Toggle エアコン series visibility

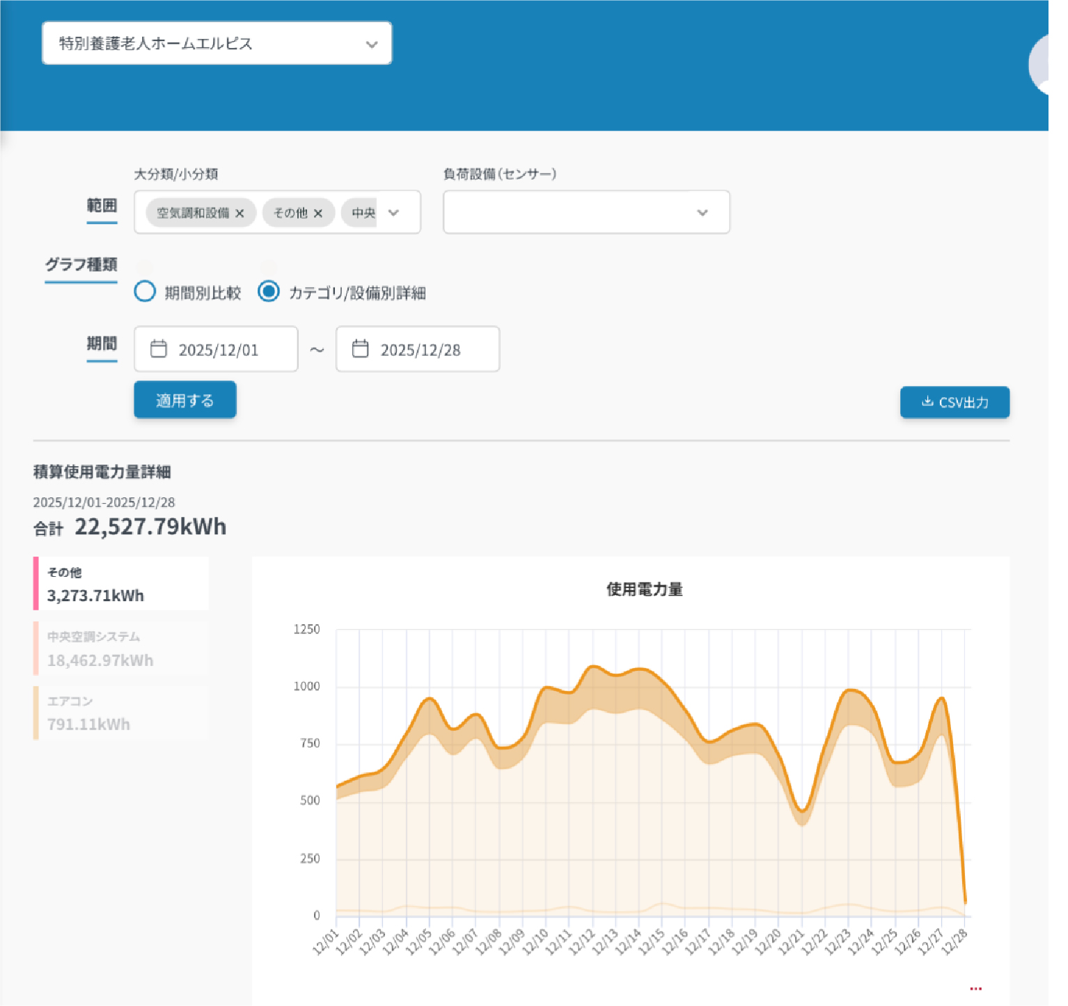click(121, 713)
